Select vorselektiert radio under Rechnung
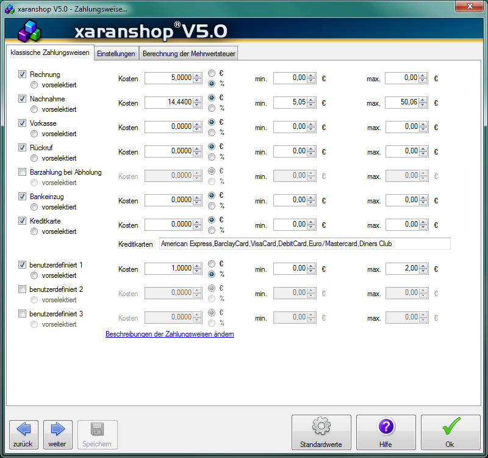This screenshot has height=458, width=488. 34,85
